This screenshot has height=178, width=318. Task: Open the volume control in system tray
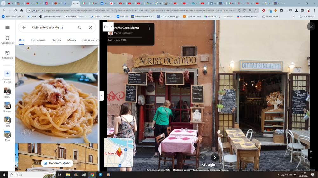click(286, 175)
